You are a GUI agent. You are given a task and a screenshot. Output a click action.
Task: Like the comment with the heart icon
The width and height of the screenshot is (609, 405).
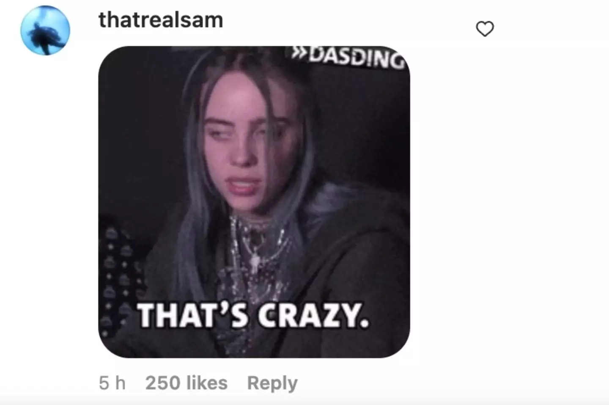tap(485, 29)
